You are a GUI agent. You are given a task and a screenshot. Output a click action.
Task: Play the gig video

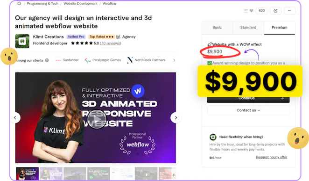pyautogui.click(x=97, y=119)
